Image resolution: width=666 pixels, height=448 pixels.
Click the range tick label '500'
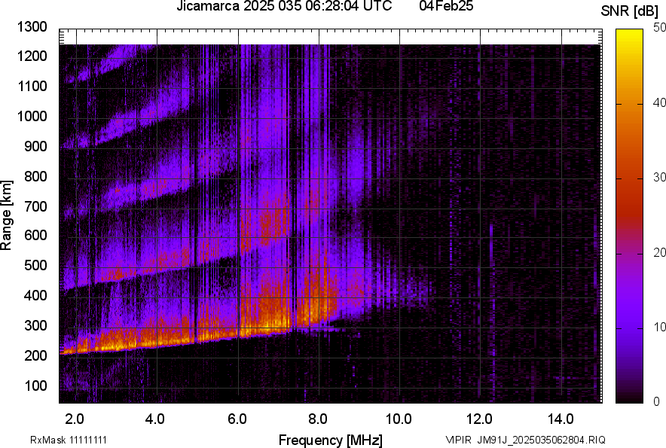[35, 265]
